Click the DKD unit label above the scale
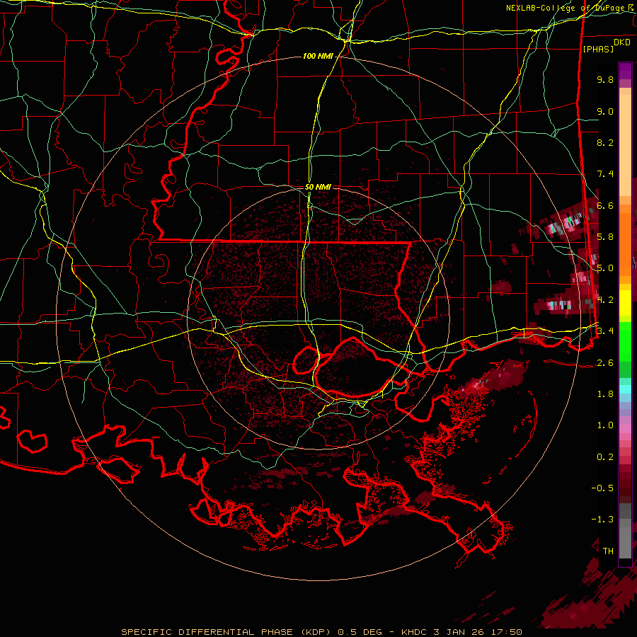This screenshot has width=637, height=637. (x=622, y=42)
